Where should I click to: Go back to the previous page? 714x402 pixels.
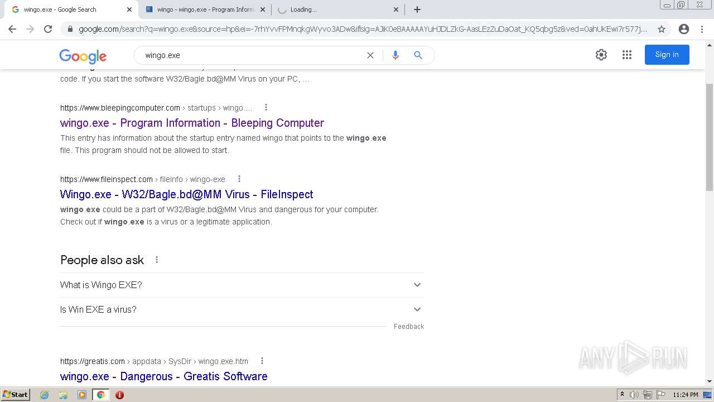click(12, 29)
